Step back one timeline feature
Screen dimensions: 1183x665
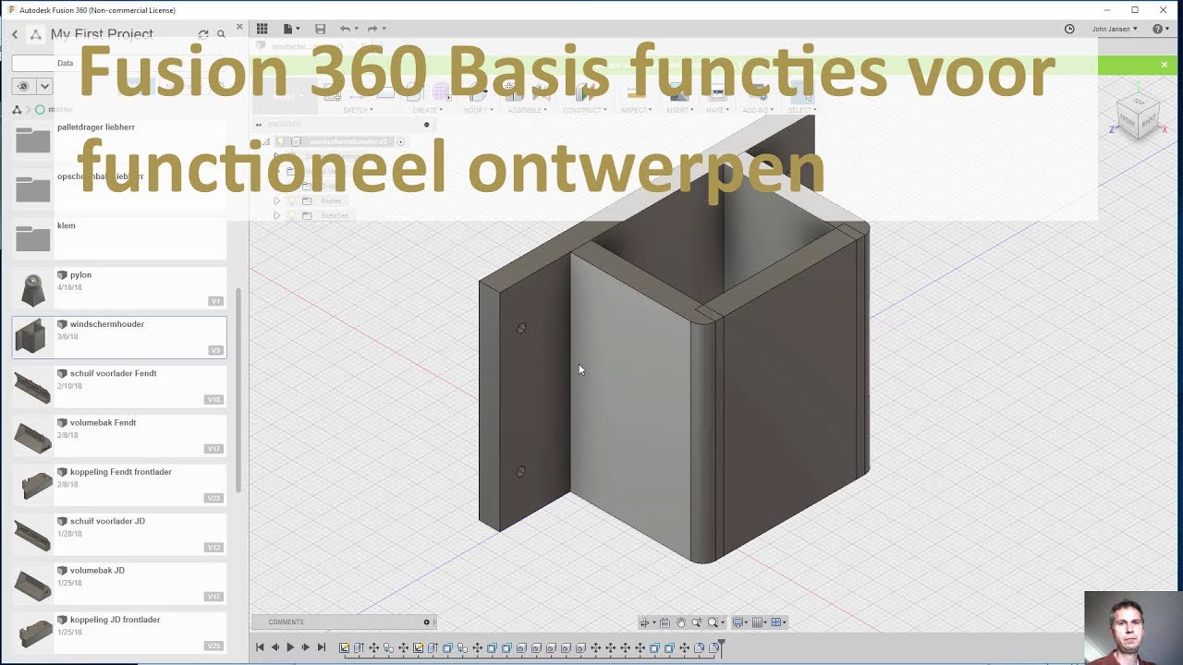pyautogui.click(x=274, y=647)
